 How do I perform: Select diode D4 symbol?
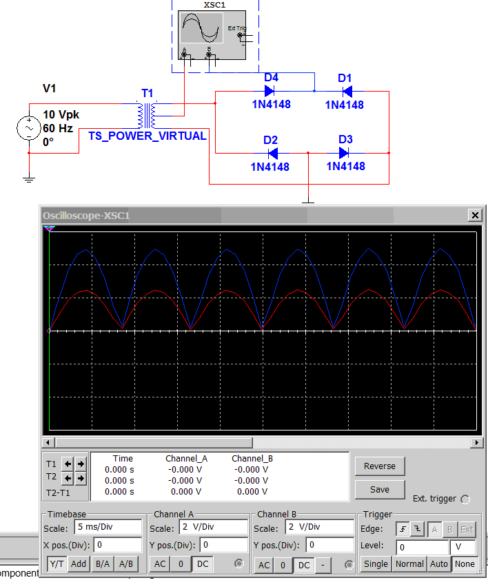270,91
